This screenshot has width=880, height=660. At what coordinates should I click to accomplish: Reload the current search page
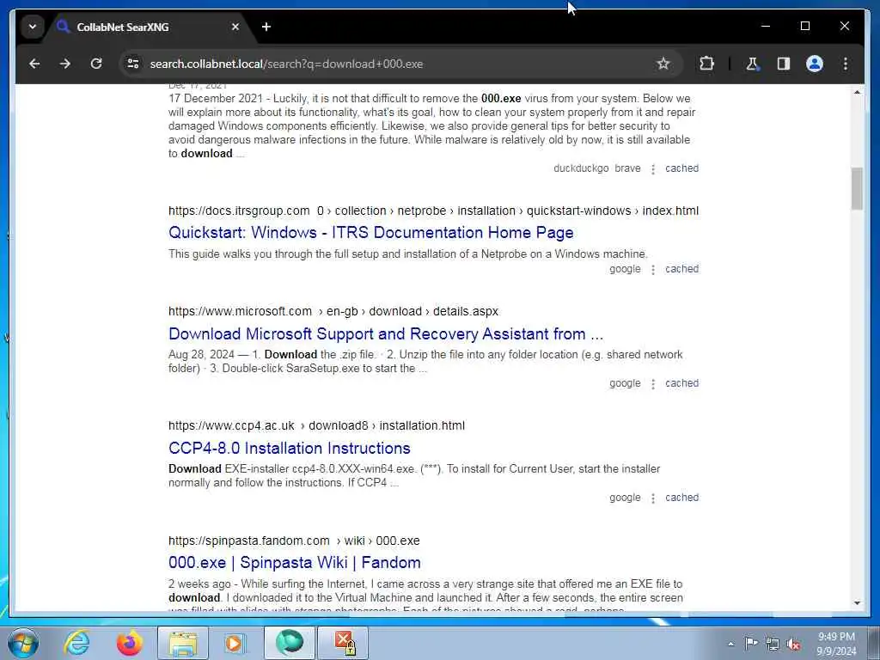(x=96, y=64)
